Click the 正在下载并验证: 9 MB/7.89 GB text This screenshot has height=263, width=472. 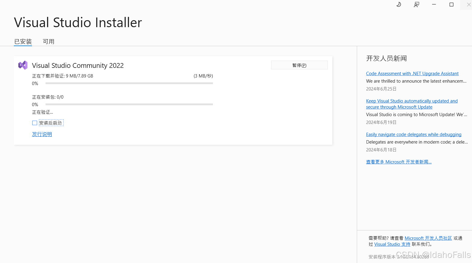click(x=63, y=76)
